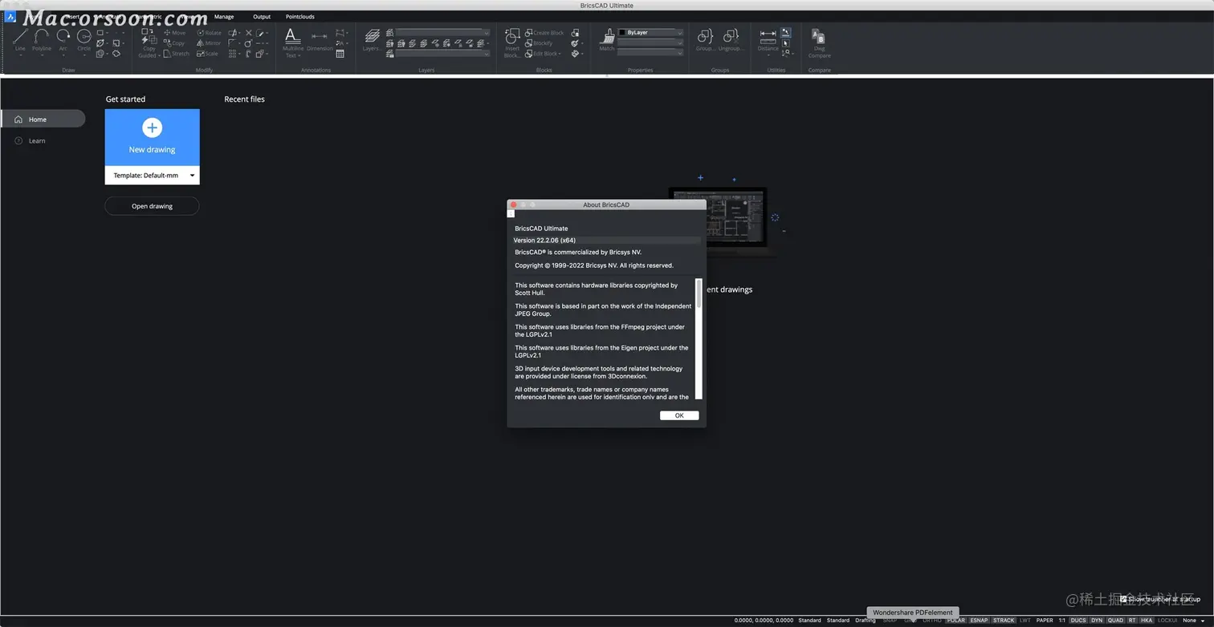1214x627 pixels.
Task: Choose the Copy tool in Modify
Action: click(x=174, y=43)
